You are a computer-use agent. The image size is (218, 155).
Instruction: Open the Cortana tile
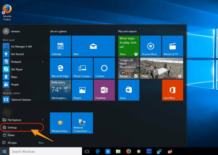click(104, 68)
